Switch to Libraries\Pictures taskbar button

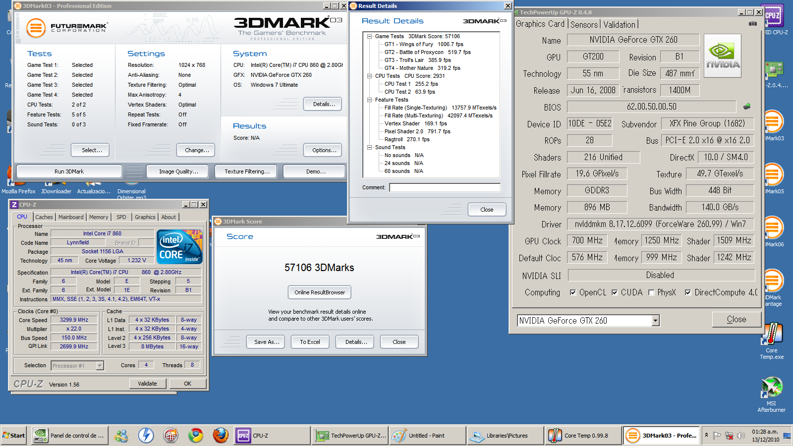(x=505, y=436)
